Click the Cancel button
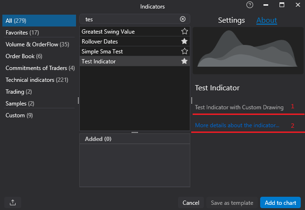This screenshot has width=305, height=210. click(191, 203)
